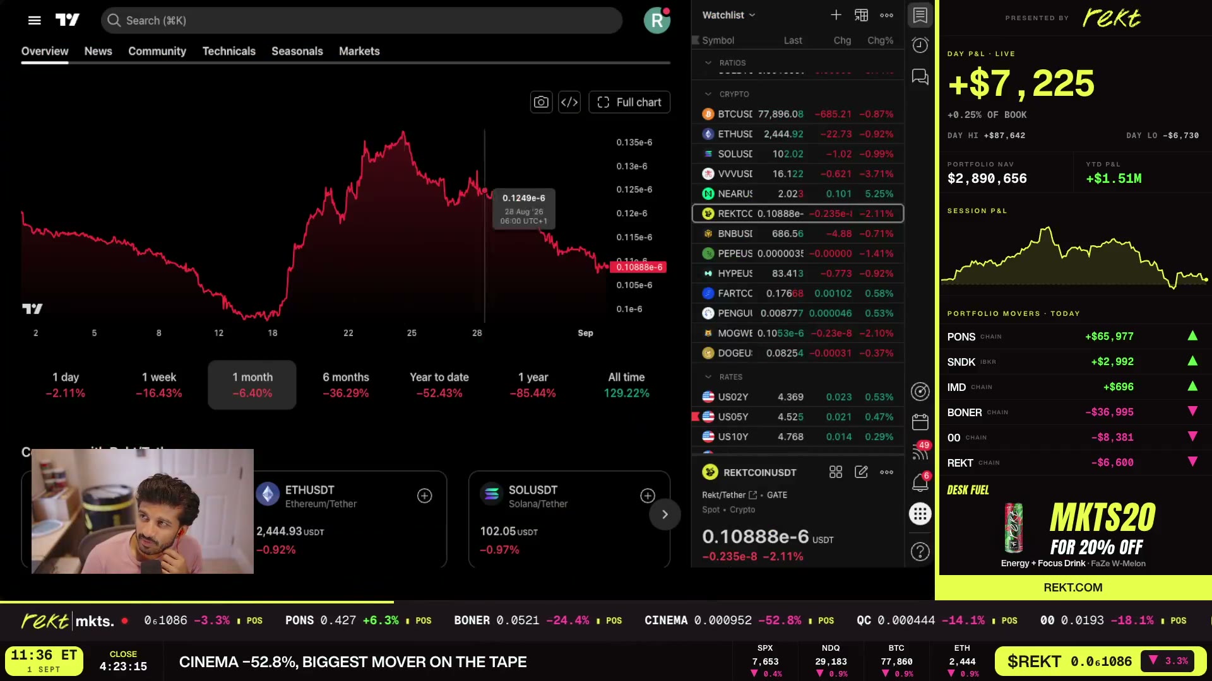The height and width of the screenshot is (681, 1212).
Task: Select the BTCUSD watchlist row
Action: pos(798,114)
